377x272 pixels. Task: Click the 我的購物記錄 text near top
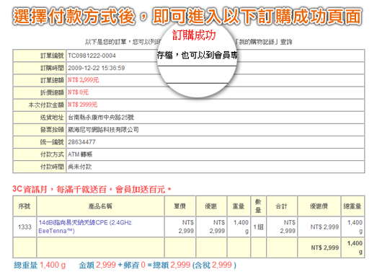257,42
